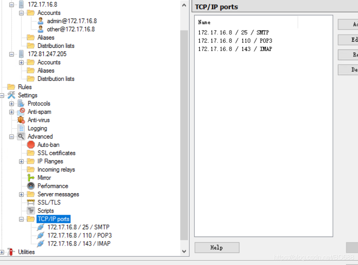
Task: Expand the Protocols tree node
Action: click(12, 103)
